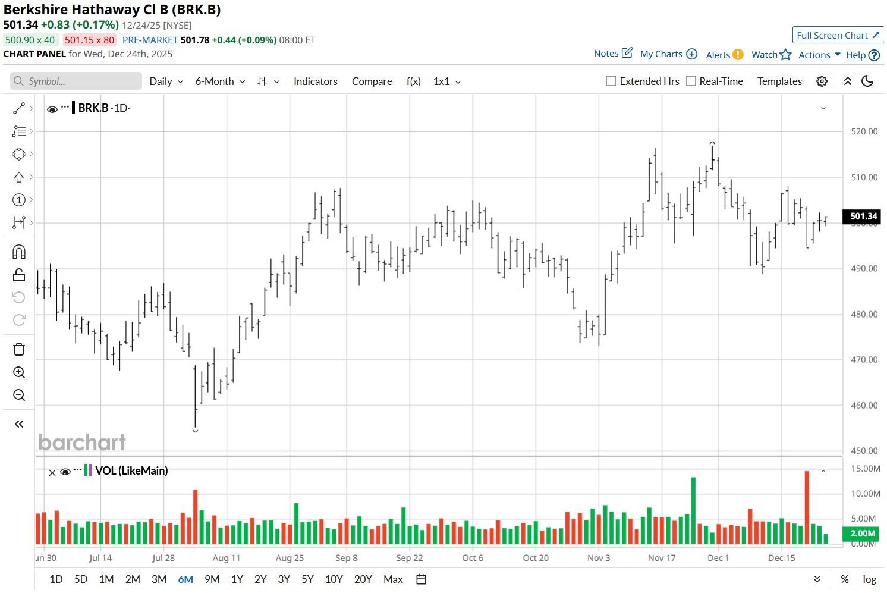Remove the VOL indicator pane
Viewport: 887px width, 593px height.
tap(52, 472)
